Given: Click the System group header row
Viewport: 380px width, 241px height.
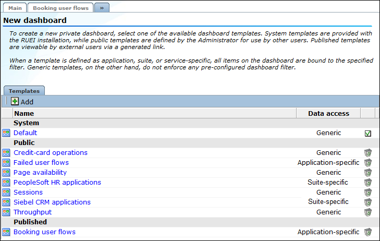Looking at the screenshot, I should 190,123.
